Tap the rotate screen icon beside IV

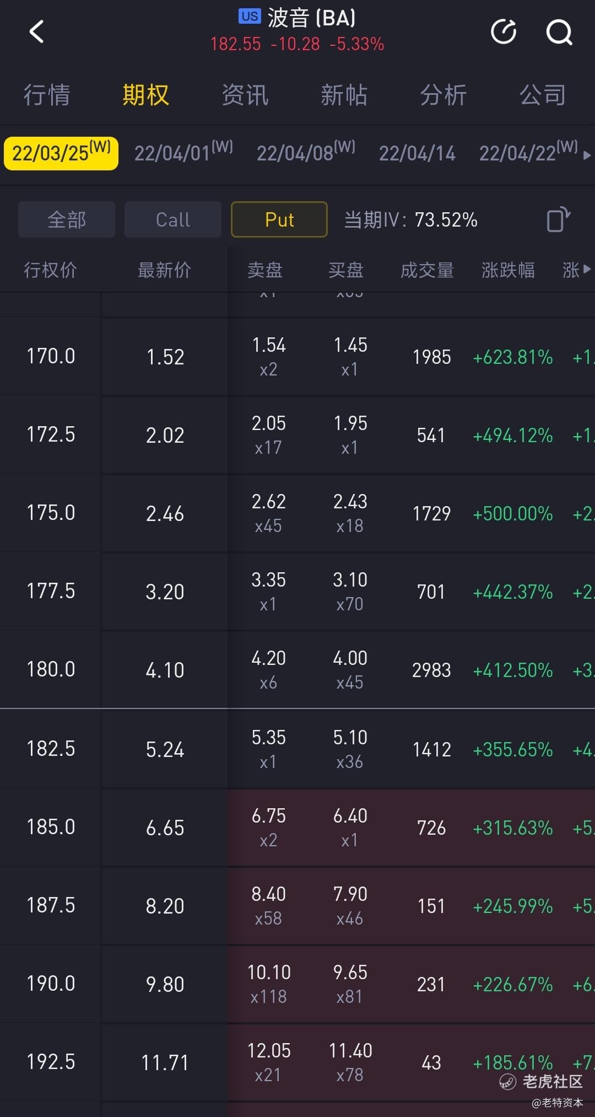pyautogui.click(x=558, y=219)
